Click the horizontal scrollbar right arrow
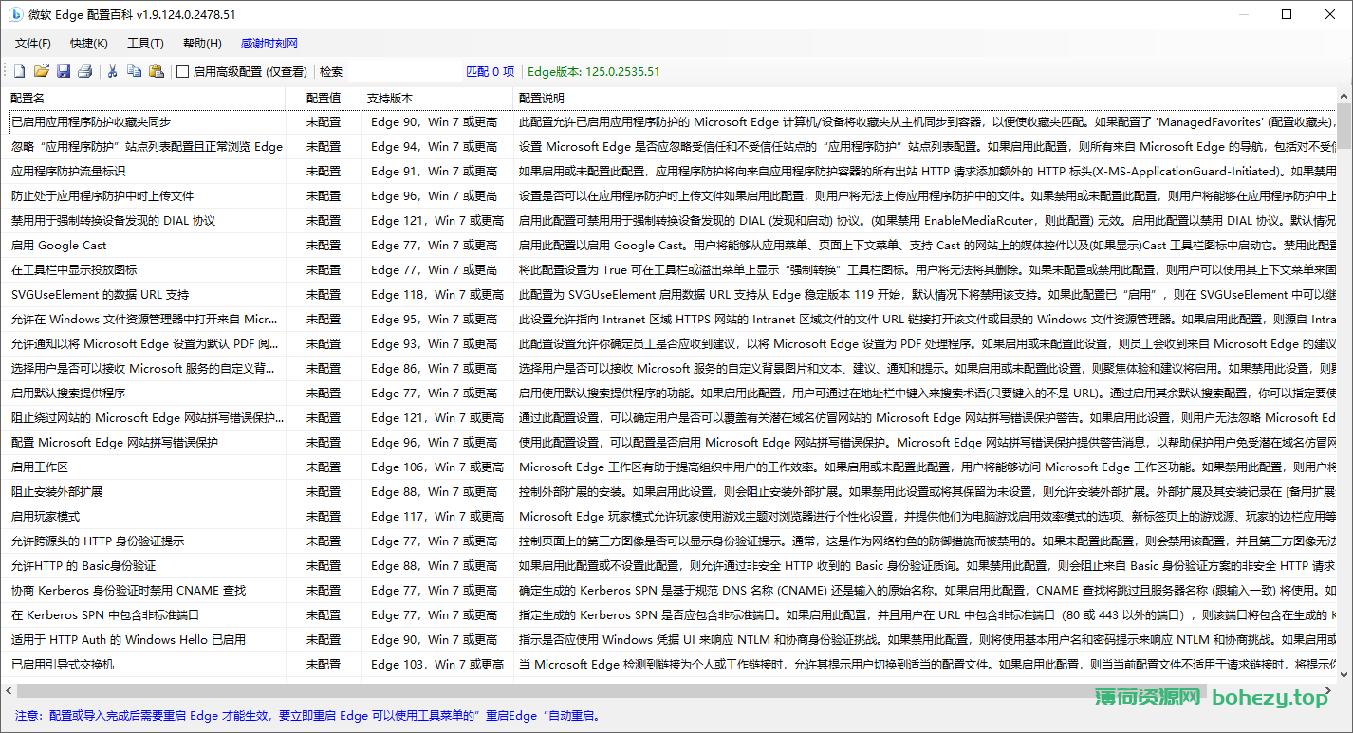The width and height of the screenshot is (1353, 733). coord(1328,689)
